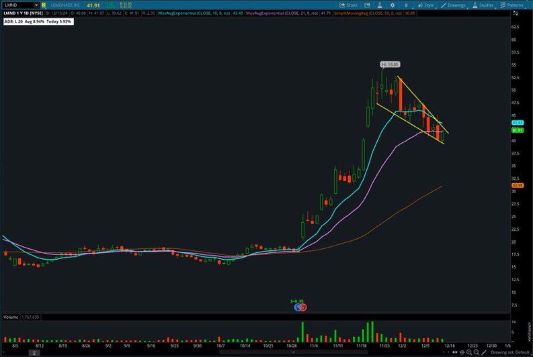Click the LEMONADE INC company name

point(66,5)
